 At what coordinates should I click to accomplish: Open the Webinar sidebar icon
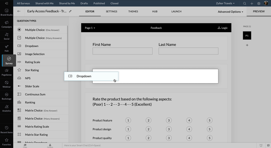[7, 84]
